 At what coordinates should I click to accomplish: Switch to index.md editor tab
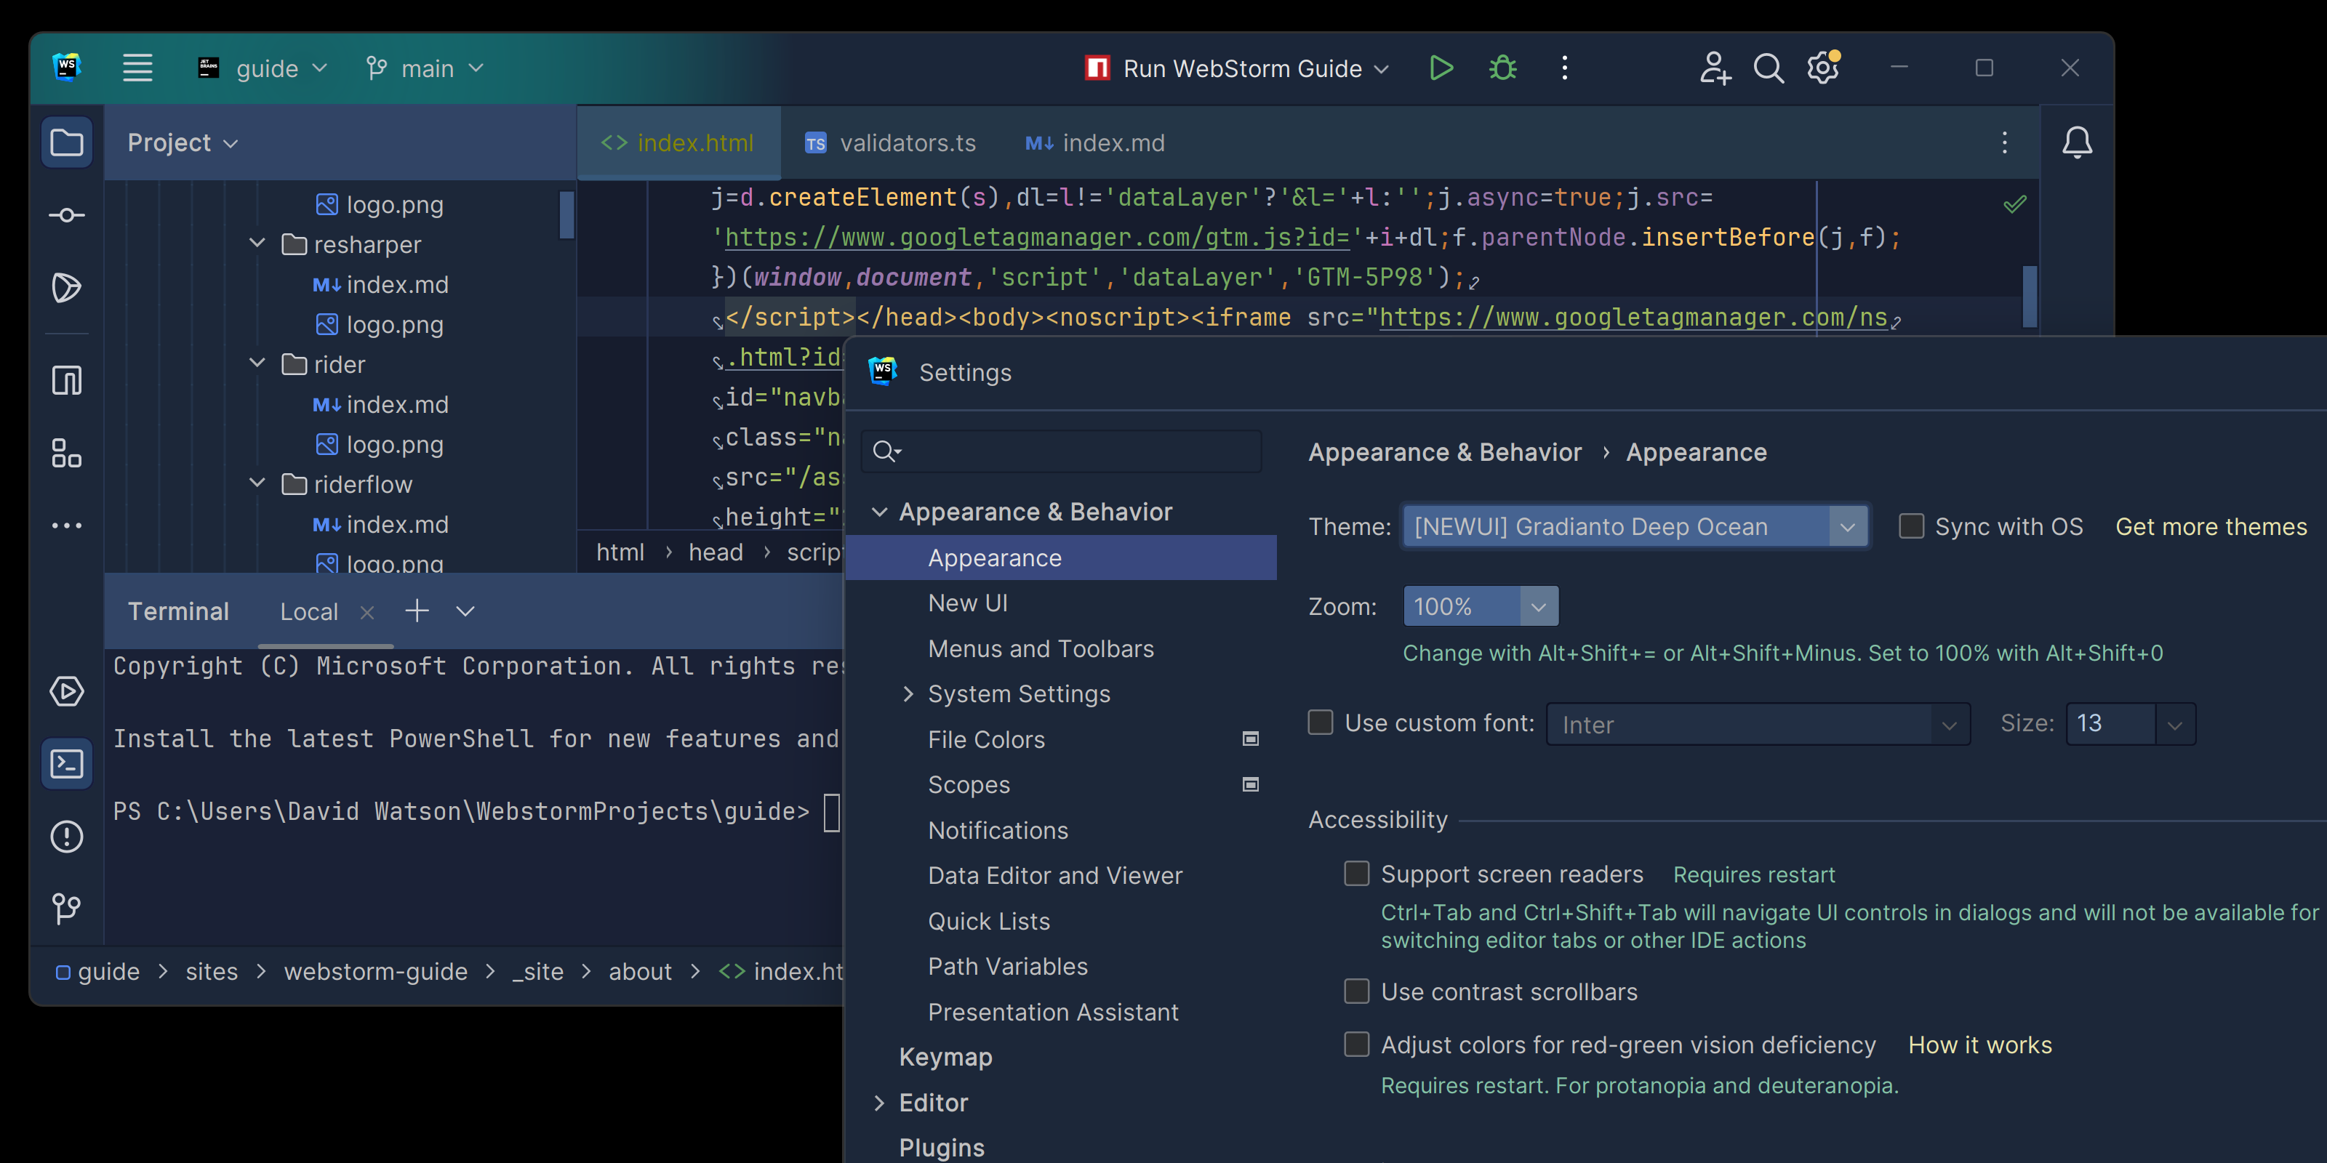(1095, 142)
